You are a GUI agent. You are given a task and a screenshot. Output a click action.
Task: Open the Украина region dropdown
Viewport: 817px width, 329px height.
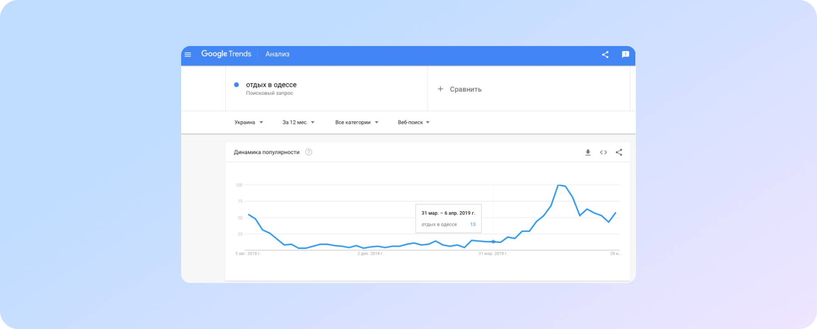249,122
